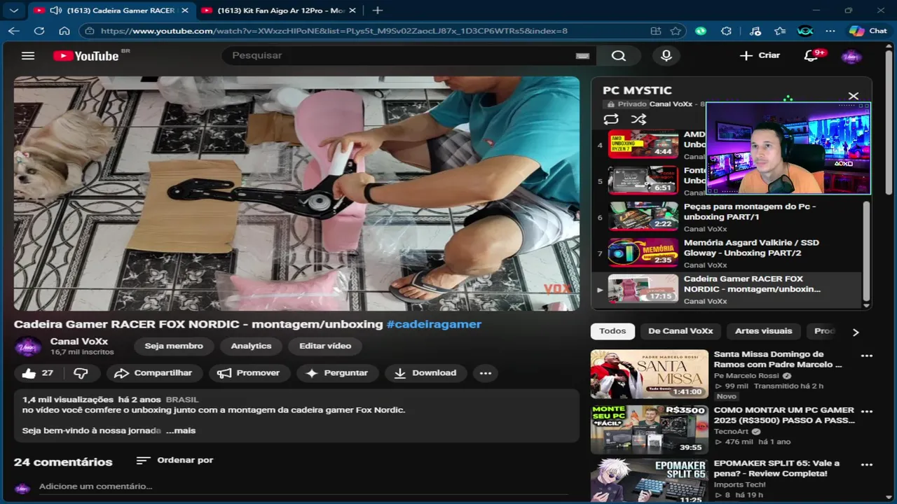897x504 pixels.
Task: Start voice search with microphone icon
Action: tap(666, 56)
